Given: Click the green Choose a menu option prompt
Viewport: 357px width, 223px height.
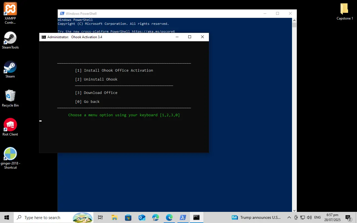Looking at the screenshot, I should tap(124, 115).
